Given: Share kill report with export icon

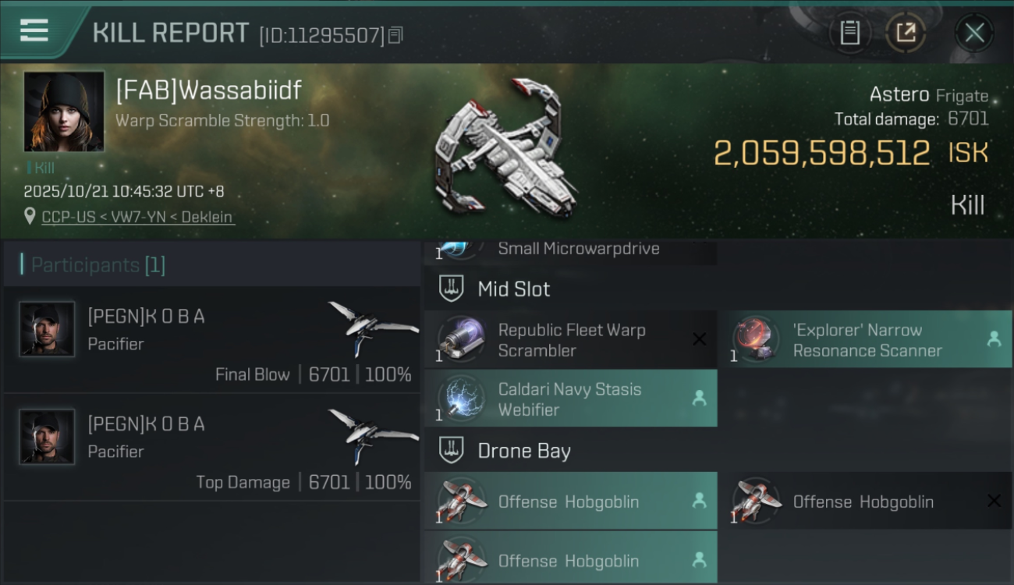Looking at the screenshot, I should (x=906, y=33).
